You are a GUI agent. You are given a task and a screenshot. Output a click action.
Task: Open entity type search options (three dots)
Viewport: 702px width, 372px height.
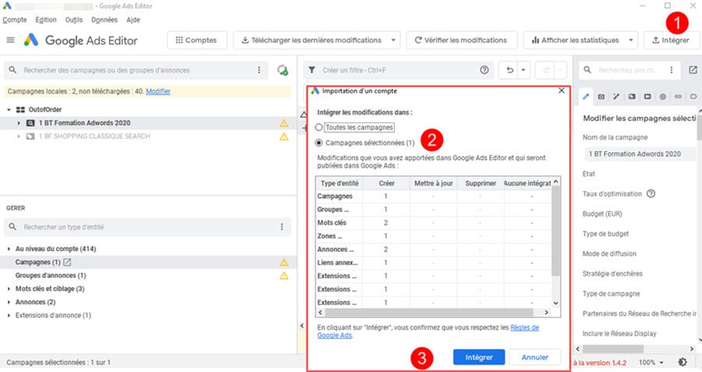[282, 228]
